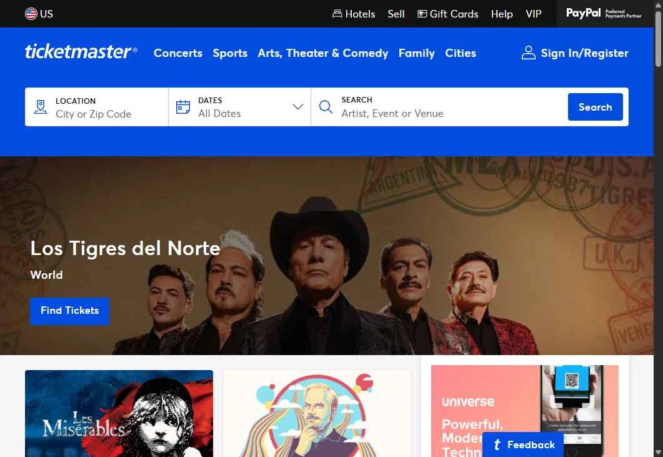Open the Gift Cards link
This screenshot has height=457, width=663.
coord(454,14)
